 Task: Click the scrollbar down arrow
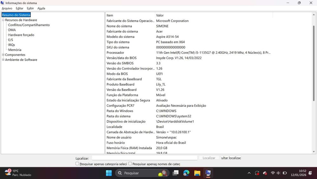tap(314, 152)
